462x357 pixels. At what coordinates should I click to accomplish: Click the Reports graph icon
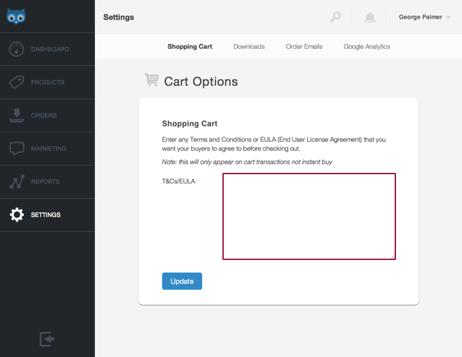17,181
